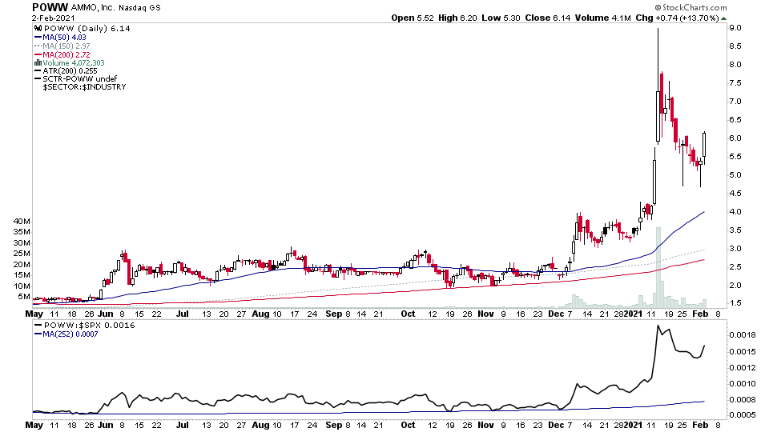Image resolution: width=769 pixels, height=432 pixels.
Task: Click the POWW (Daily) 6.14 legend entry
Action: coord(87,29)
